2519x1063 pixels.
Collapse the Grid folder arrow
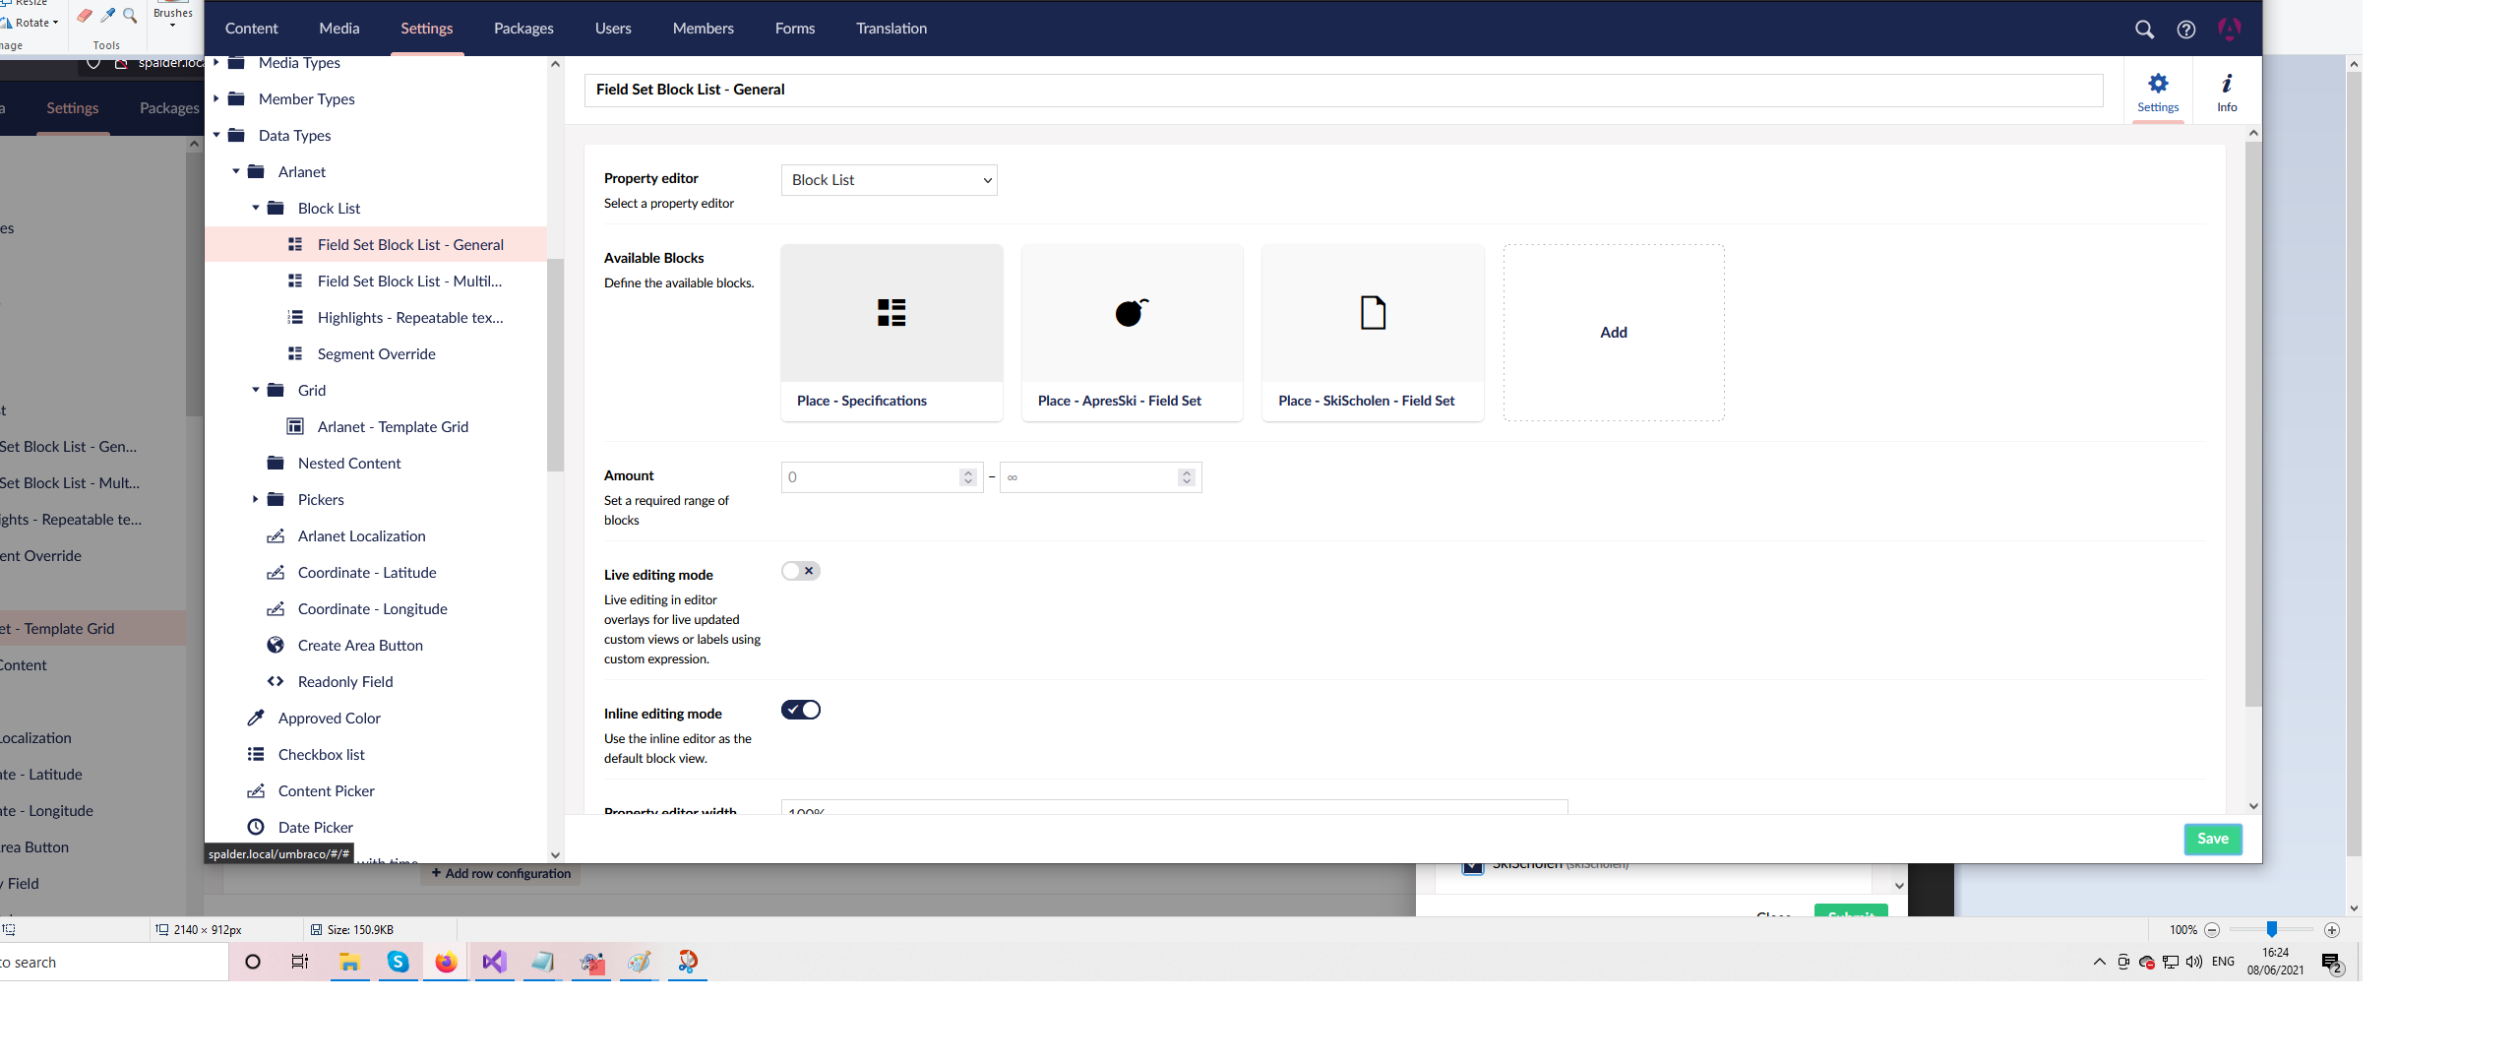[x=256, y=390]
